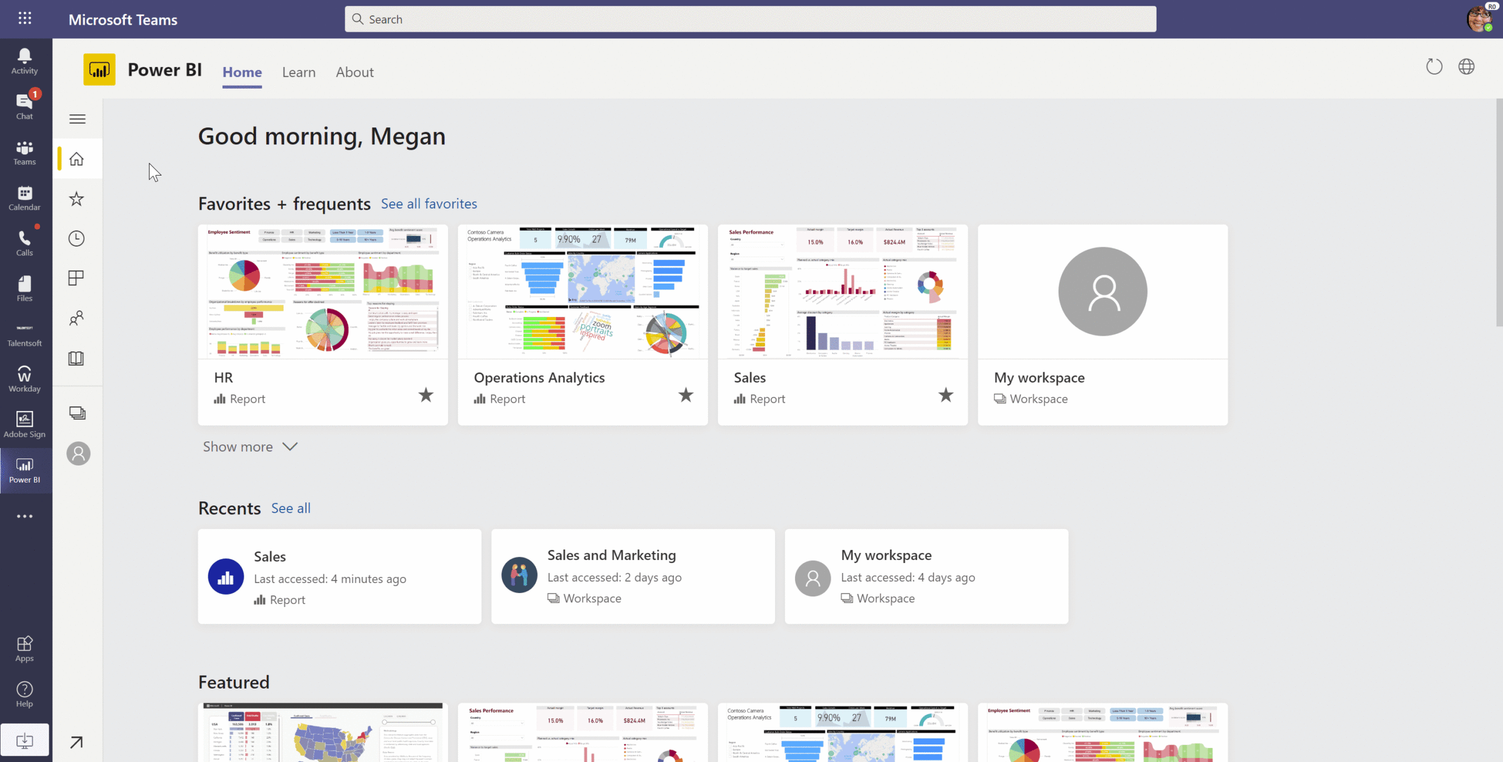Expand Teams sidebar navigation menu

tap(77, 119)
